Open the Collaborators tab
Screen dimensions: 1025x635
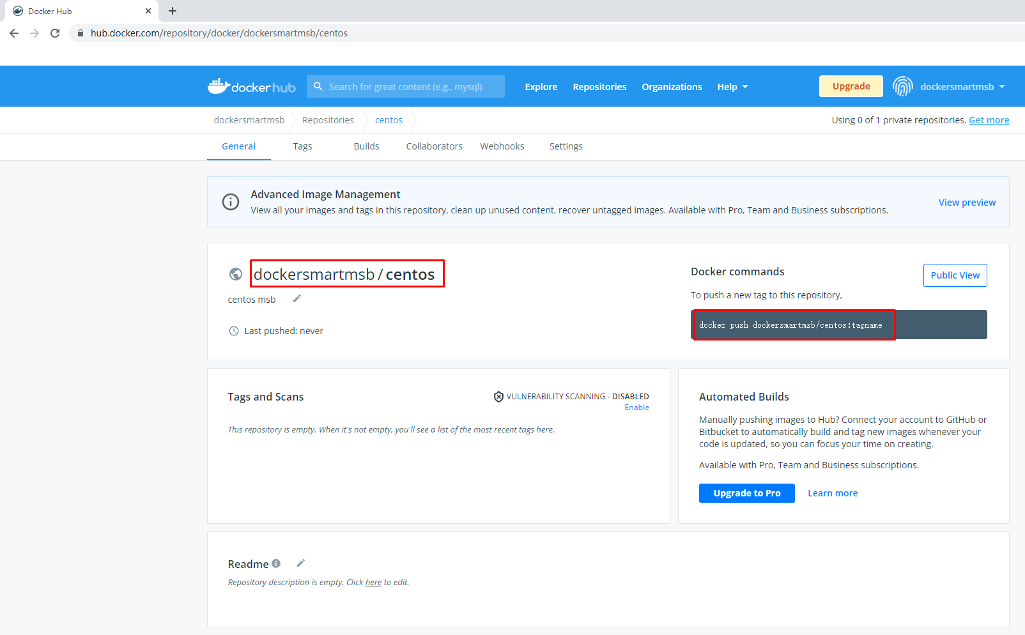pyautogui.click(x=434, y=146)
